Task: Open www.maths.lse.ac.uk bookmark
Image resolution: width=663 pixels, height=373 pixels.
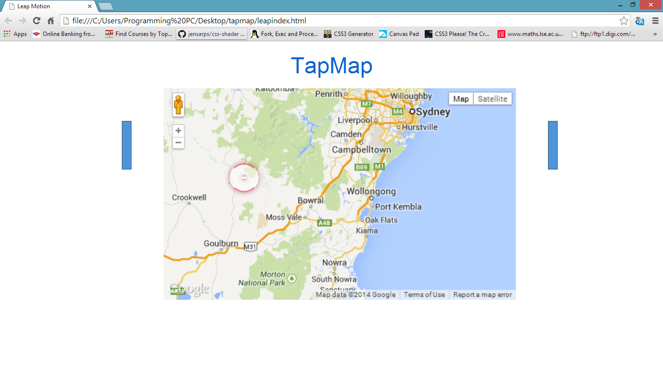Action: point(530,34)
